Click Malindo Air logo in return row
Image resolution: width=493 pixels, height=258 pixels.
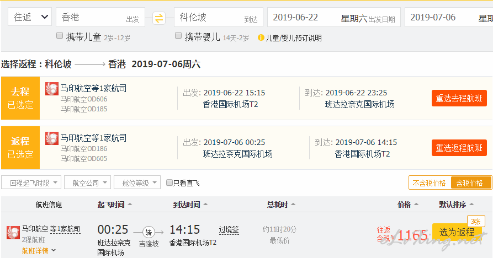pos(52,138)
